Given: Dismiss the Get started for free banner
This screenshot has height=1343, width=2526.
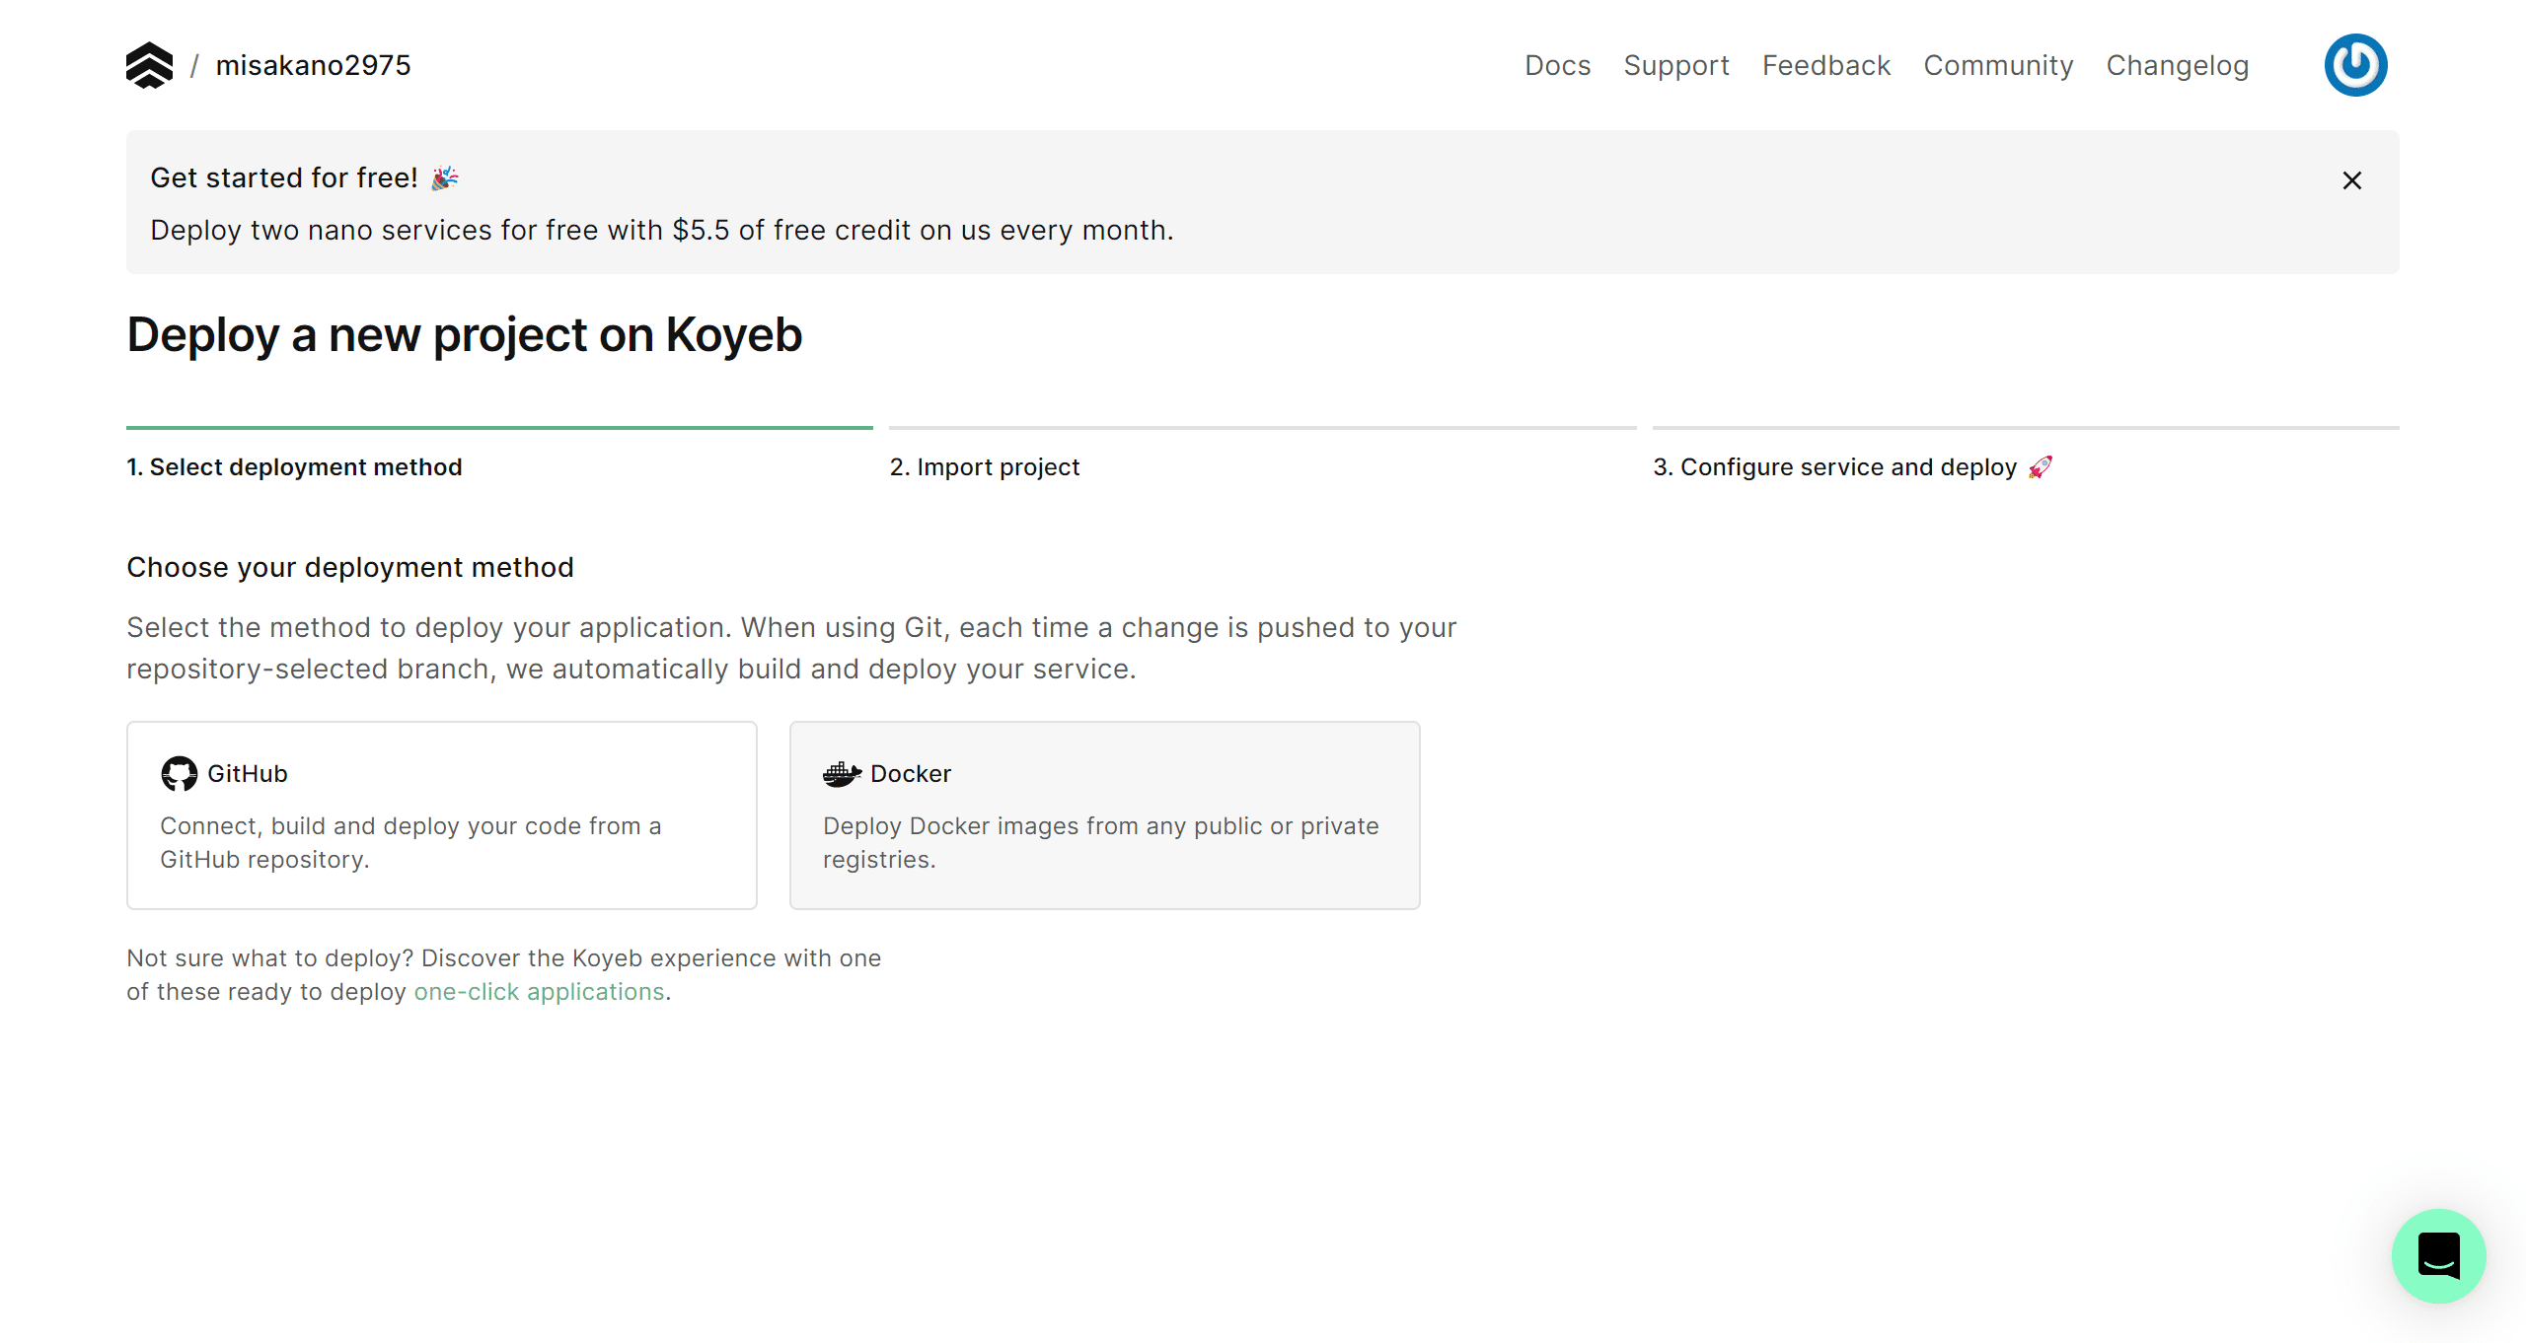Looking at the screenshot, I should 2352,180.
